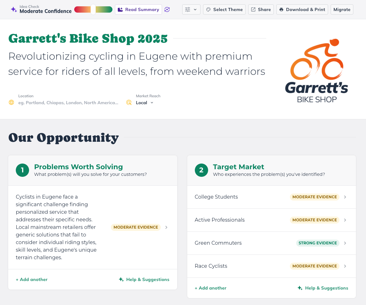Image resolution: width=366 pixels, height=305 pixels.
Task: Click Green Commuters STRONG EVIDENCE badge
Action: pos(317,243)
